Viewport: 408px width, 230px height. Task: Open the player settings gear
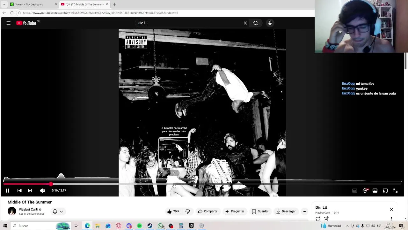(x=365, y=191)
